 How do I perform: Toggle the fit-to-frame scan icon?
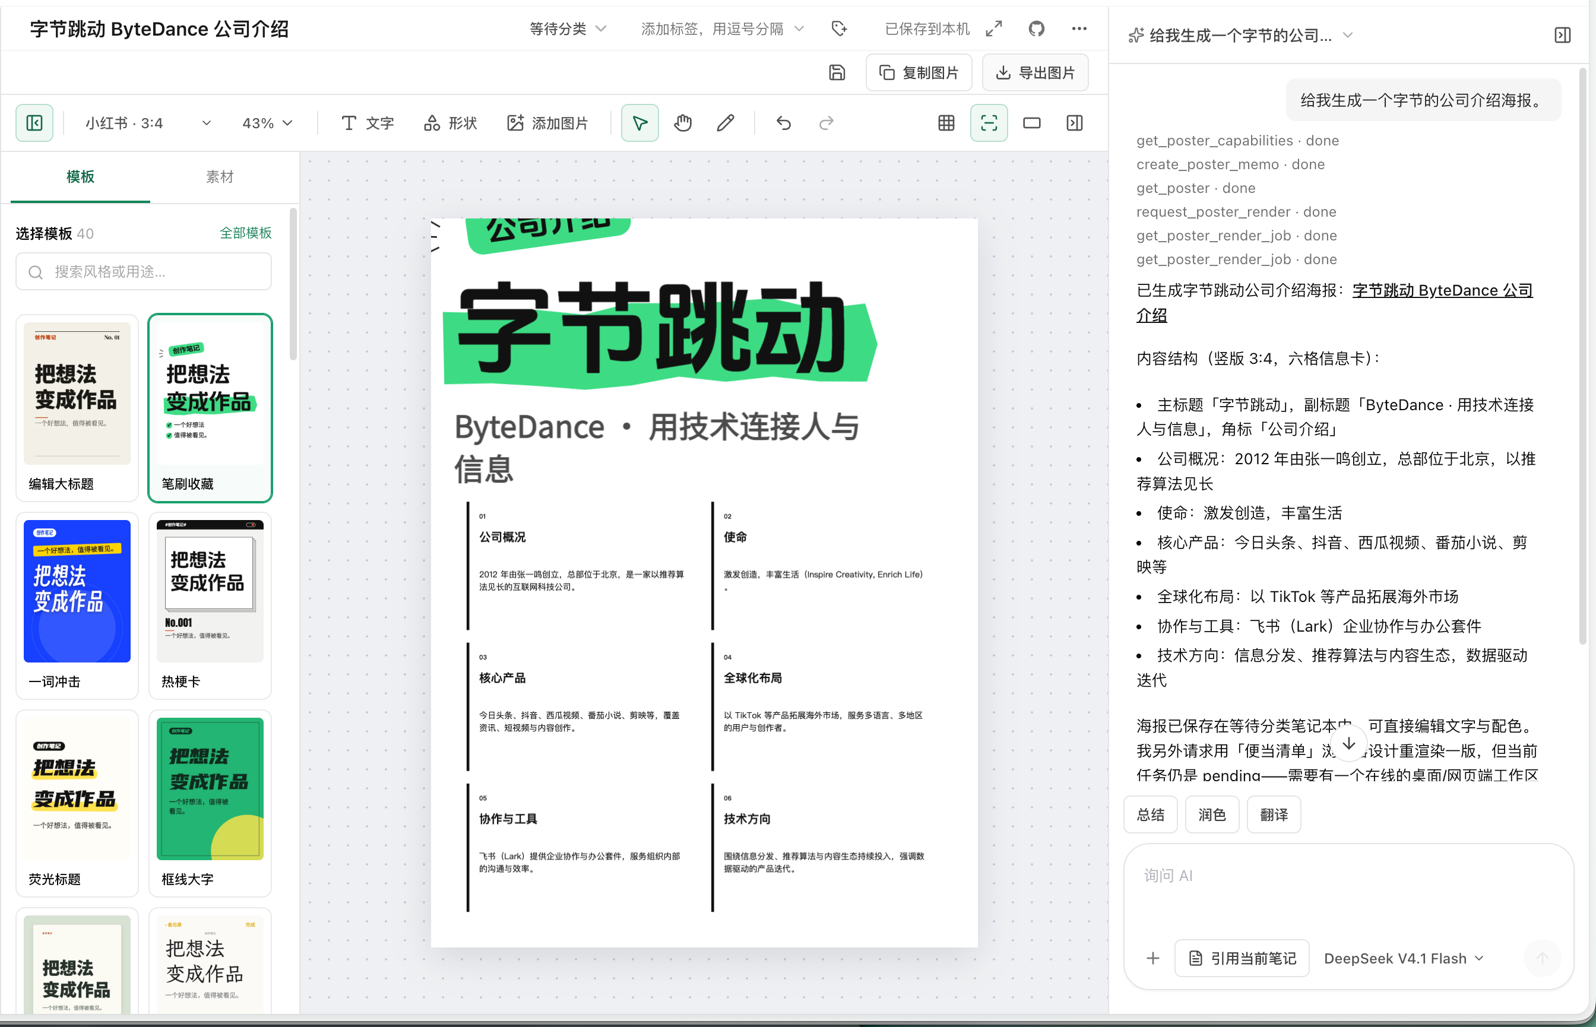[989, 123]
